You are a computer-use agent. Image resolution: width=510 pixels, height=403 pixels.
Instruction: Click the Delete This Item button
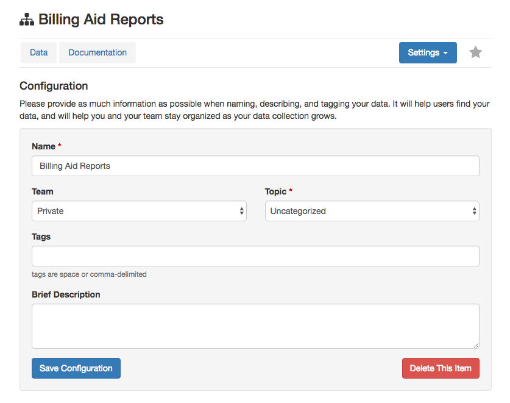click(441, 368)
